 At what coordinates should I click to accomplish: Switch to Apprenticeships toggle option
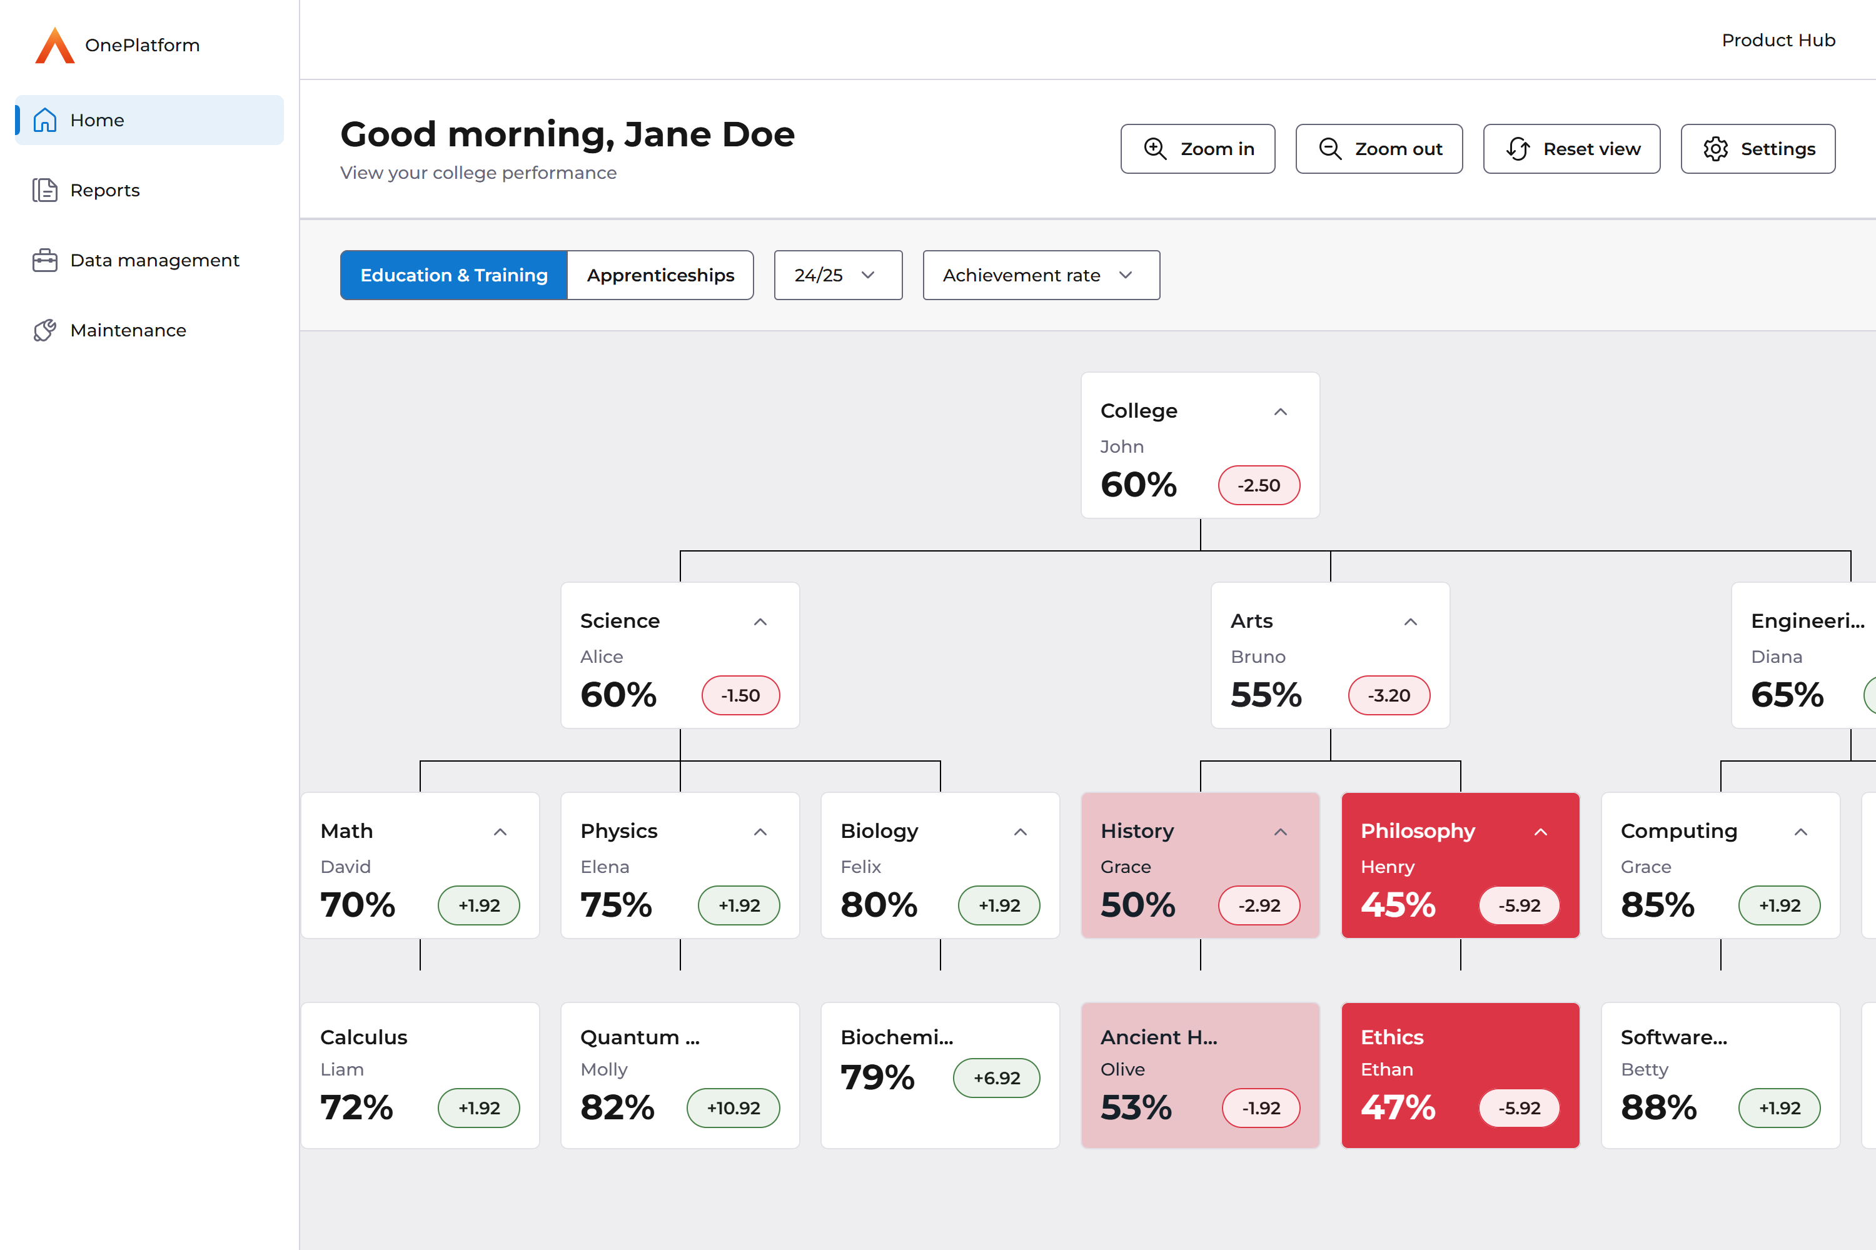[660, 275]
